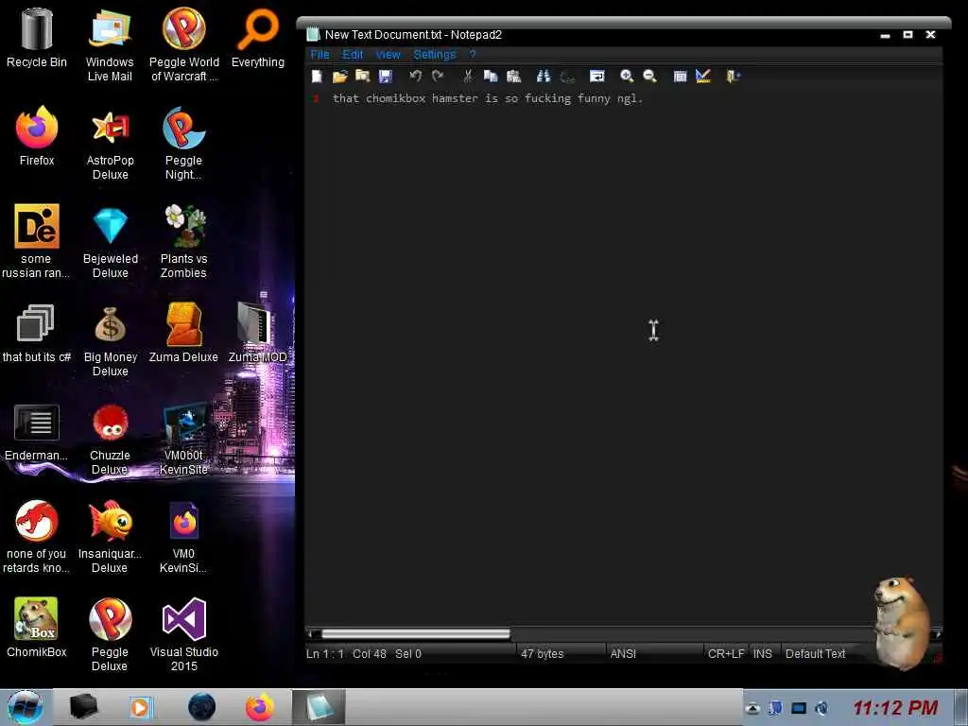
Task: Open the View menu
Action: [388, 54]
